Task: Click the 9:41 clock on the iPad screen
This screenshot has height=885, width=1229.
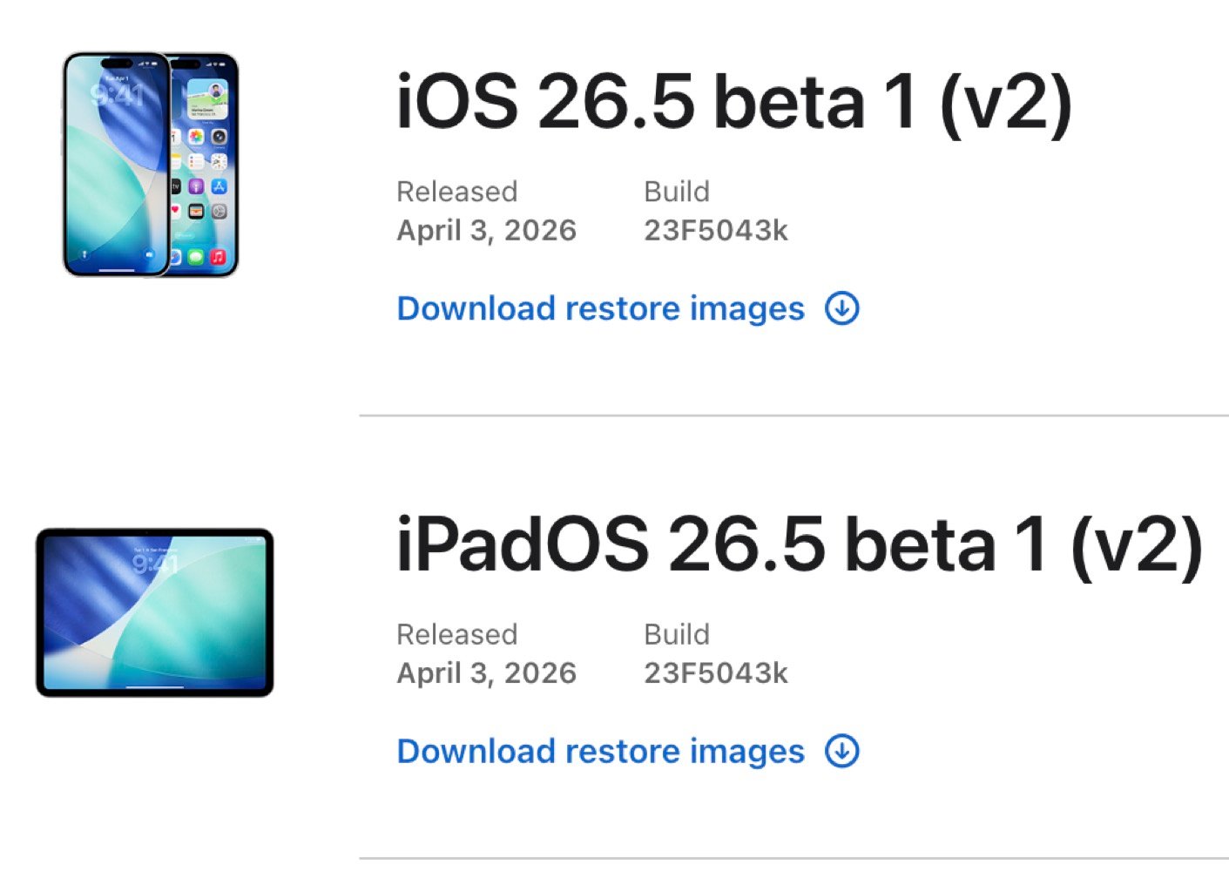Action: [155, 564]
